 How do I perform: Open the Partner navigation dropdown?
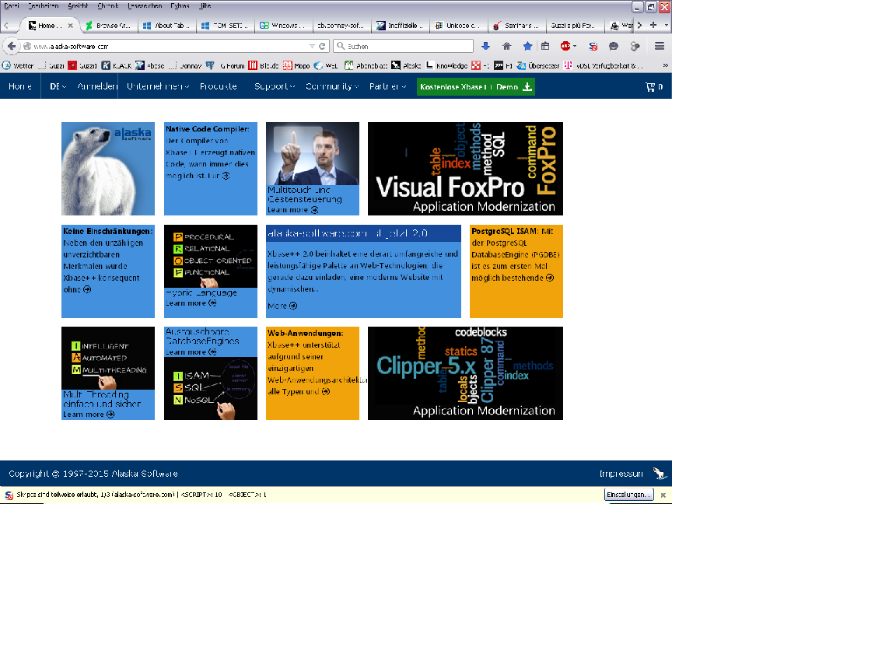click(387, 86)
